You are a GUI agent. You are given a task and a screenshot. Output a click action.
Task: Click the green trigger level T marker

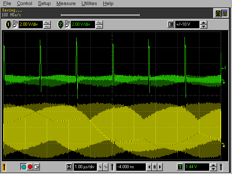coord(224,68)
